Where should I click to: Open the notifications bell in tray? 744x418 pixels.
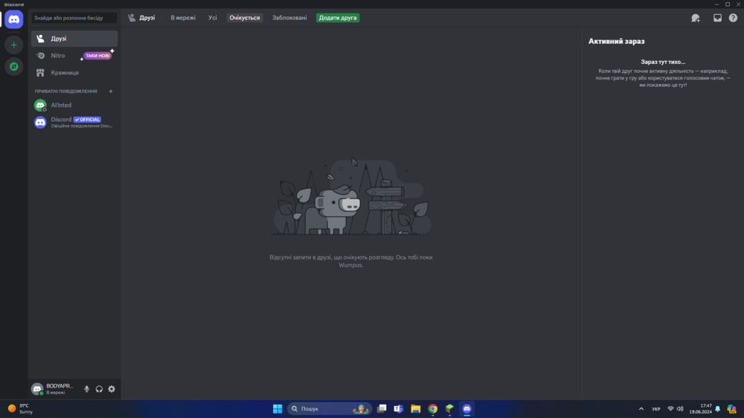pos(718,408)
